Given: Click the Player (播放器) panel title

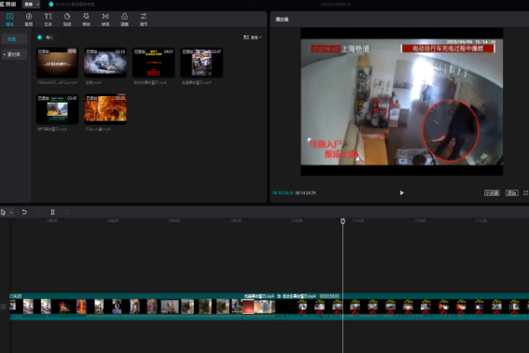Looking at the screenshot, I should tap(282, 20).
